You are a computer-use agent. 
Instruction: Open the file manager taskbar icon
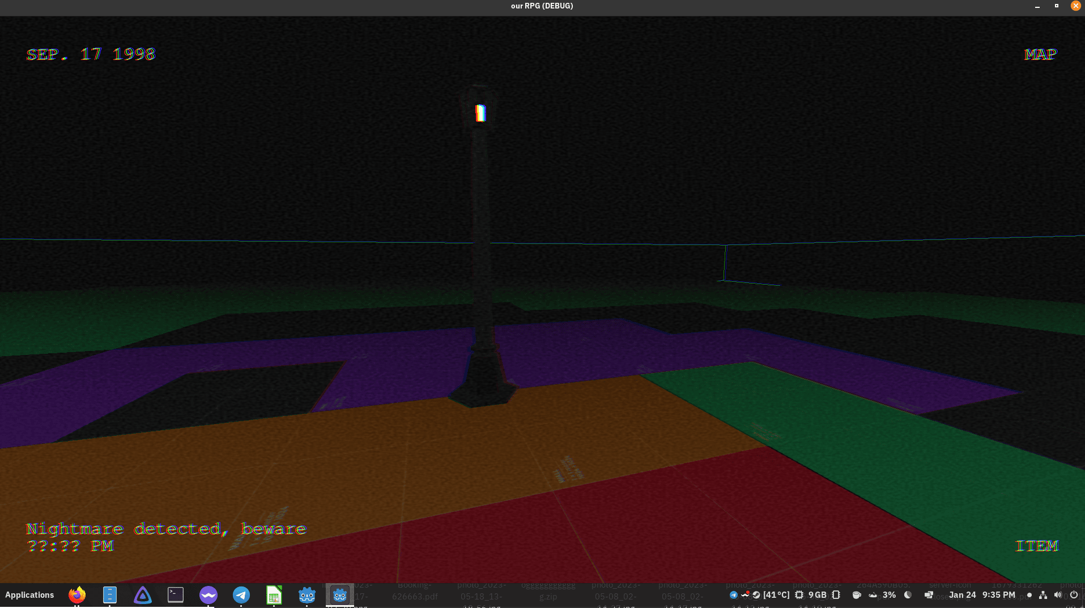click(110, 595)
